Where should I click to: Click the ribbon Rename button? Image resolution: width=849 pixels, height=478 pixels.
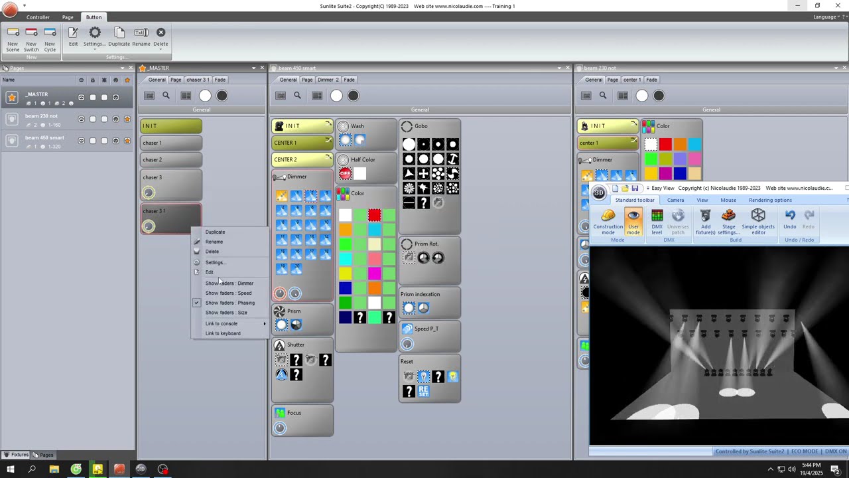(x=141, y=37)
